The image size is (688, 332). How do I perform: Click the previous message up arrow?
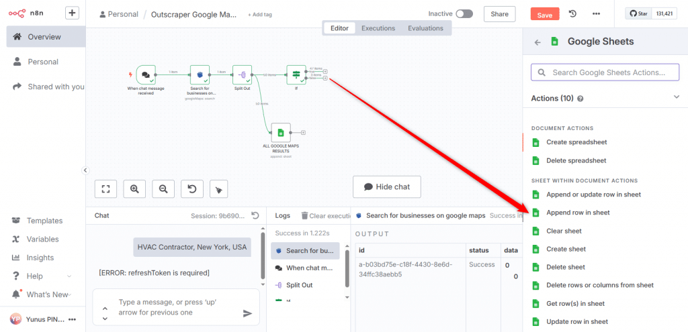click(x=105, y=309)
